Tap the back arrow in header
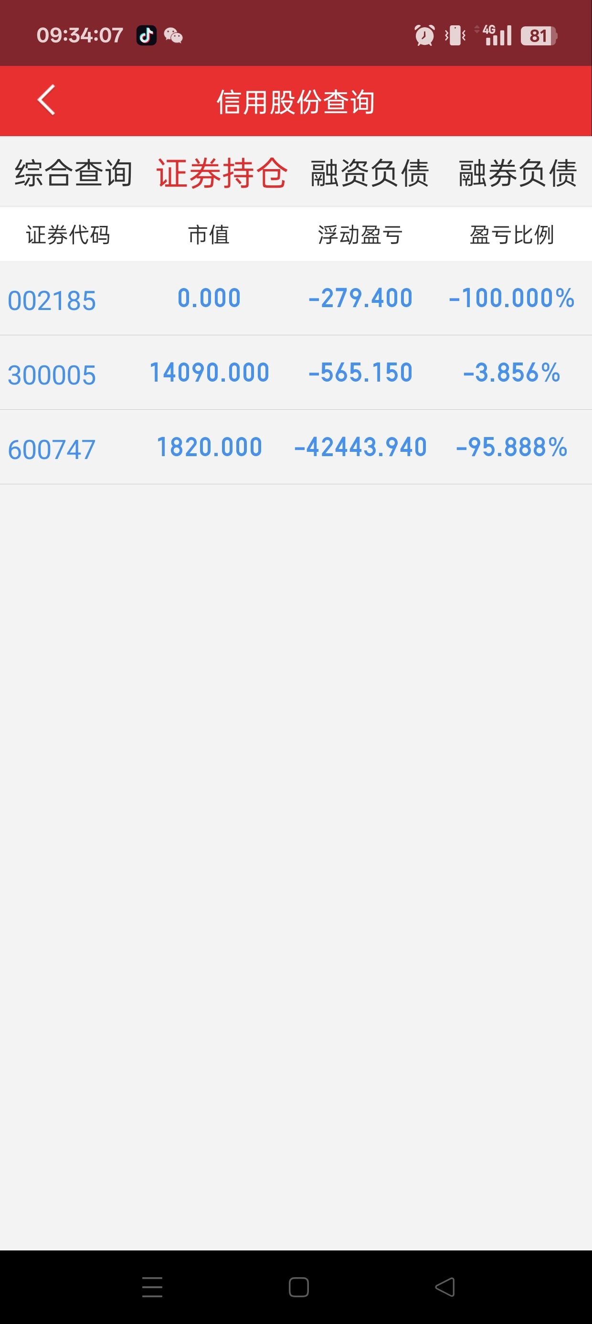Image resolution: width=592 pixels, height=1324 pixels. tap(46, 100)
